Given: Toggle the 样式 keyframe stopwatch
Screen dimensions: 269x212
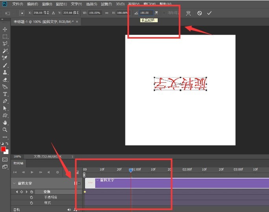Looking at the screenshot, I should point(31,203).
